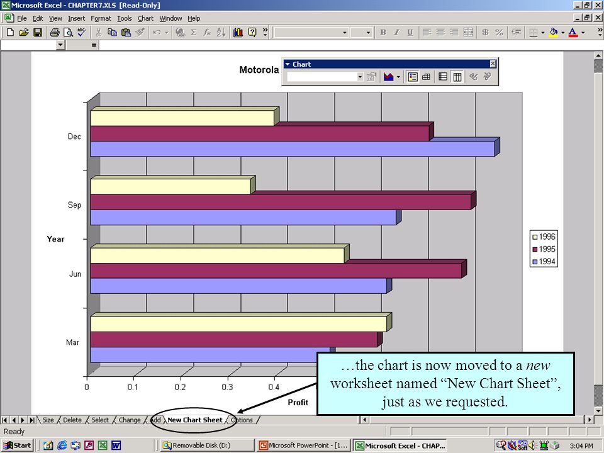
Task: Open the Office Assistant help icon
Action: (252, 32)
